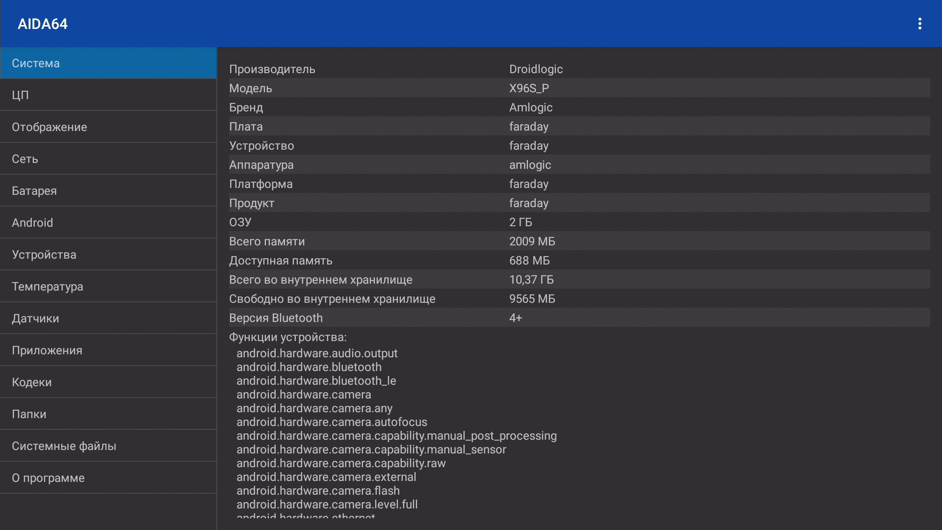This screenshot has width=942, height=530.
Task: Select Датчики in the sidebar
Action: (108, 318)
